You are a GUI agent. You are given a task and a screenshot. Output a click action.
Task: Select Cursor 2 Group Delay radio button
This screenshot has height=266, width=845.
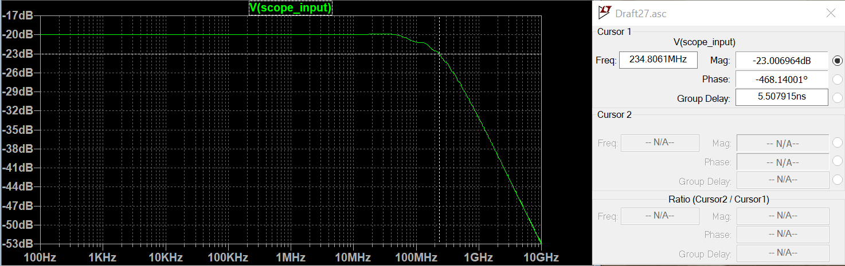click(837, 180)
